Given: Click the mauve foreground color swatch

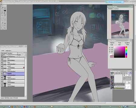Looking at the screenshot, I should [x=112, y=56].
